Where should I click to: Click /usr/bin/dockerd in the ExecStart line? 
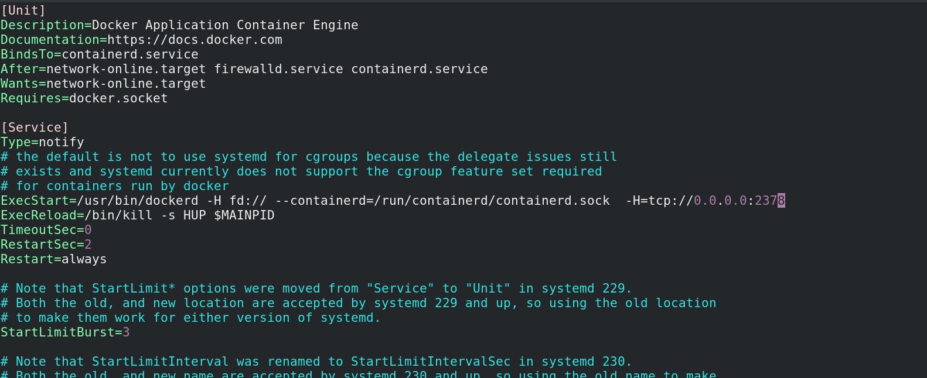point(138,201)
